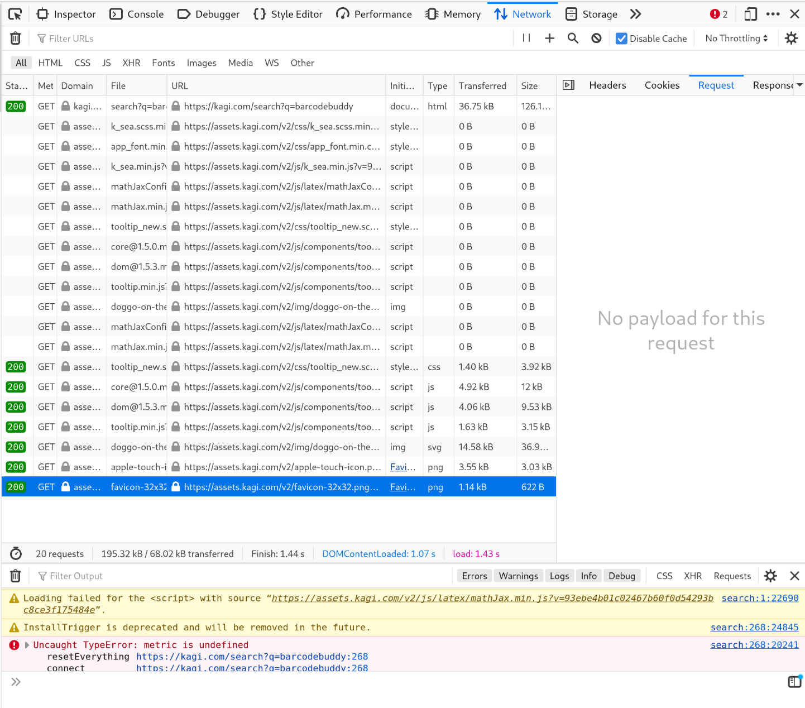Toggle the Errors console filter
Image resolution: width=805 pixels, height=708 pixels.
click(474, 576)
